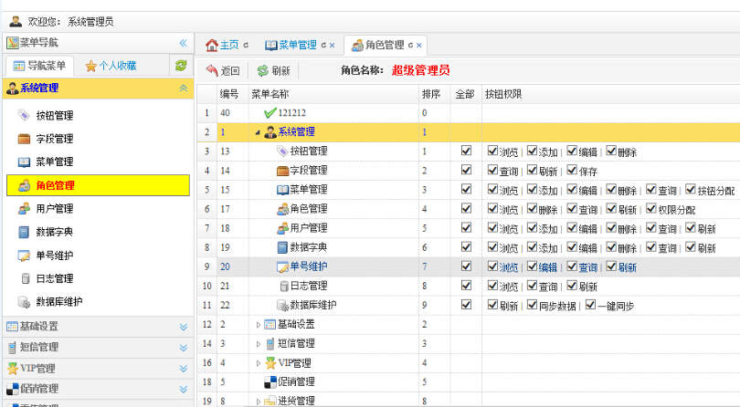Open 日志管理 in the sidebar
The height and width of the screenshot is (407, 740).
pos(55,278)
